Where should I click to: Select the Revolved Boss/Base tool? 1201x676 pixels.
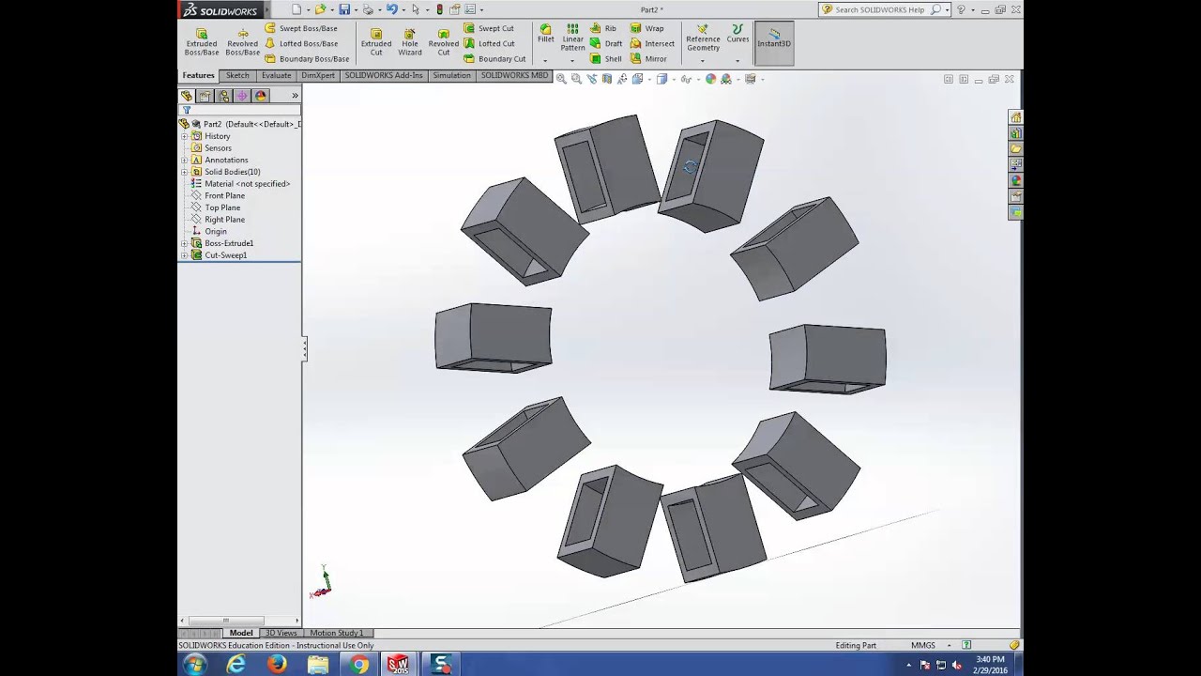242,41
